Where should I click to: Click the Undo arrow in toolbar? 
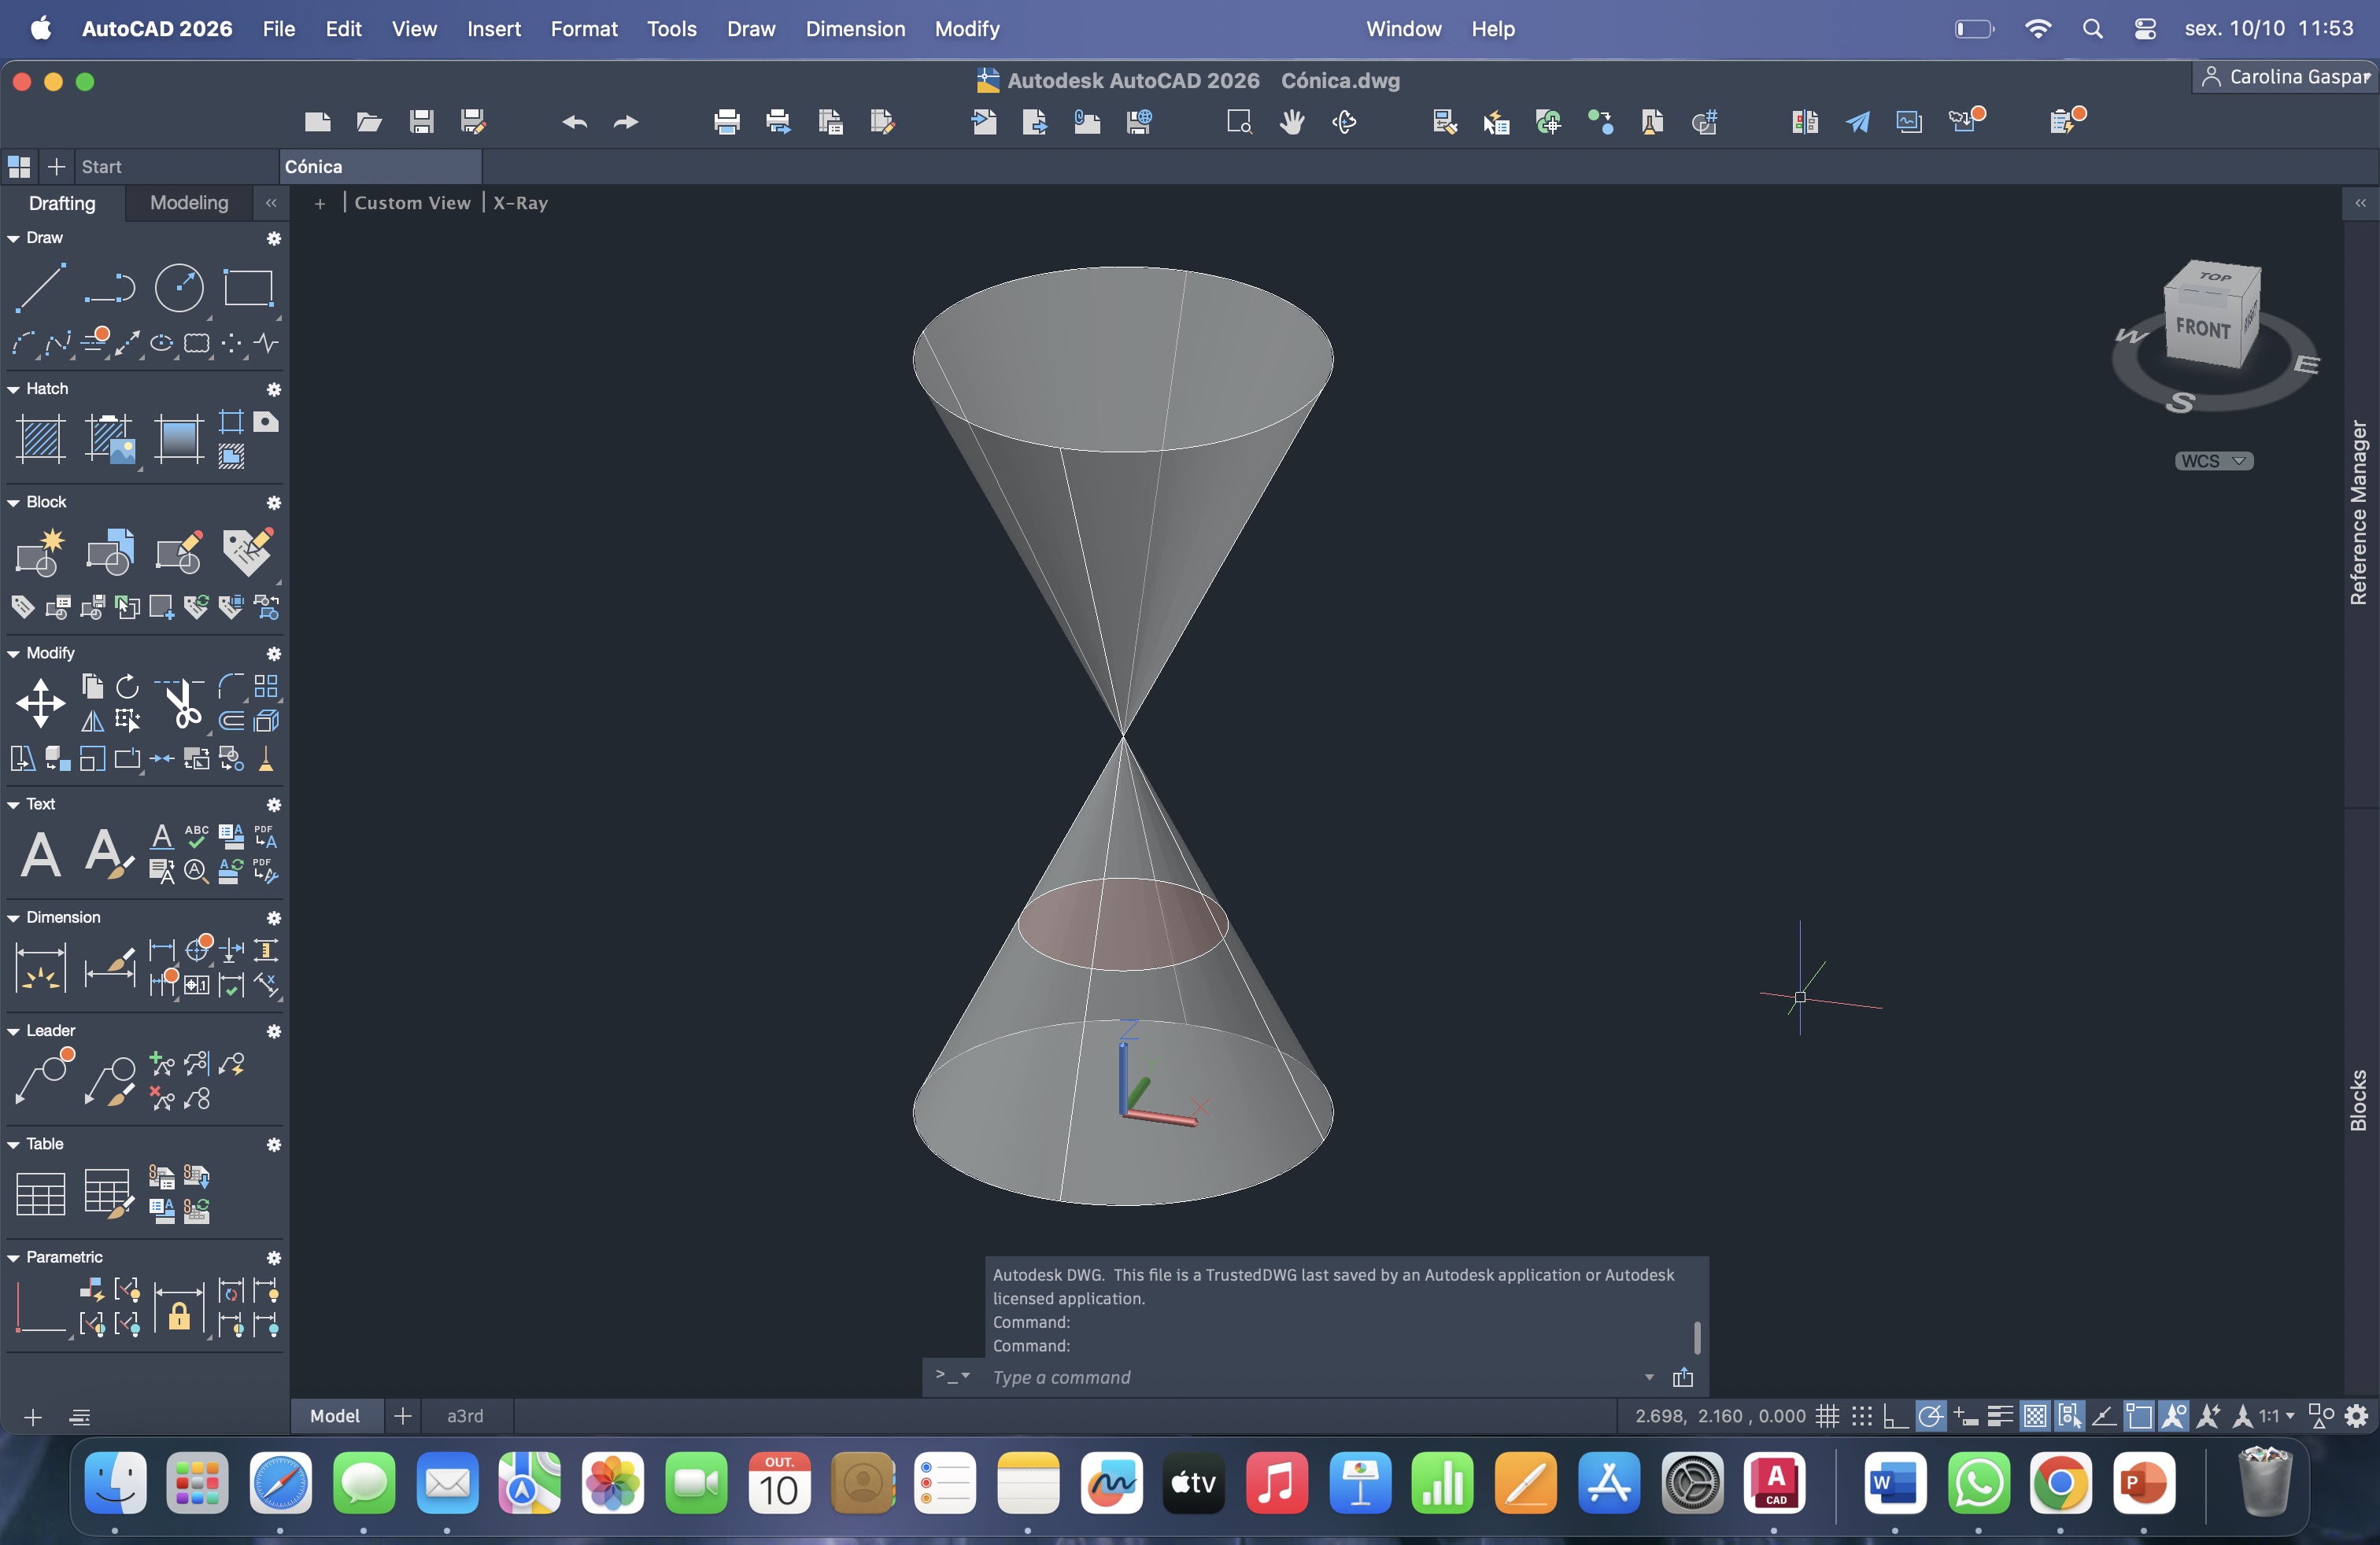click(x=574, y=122)
